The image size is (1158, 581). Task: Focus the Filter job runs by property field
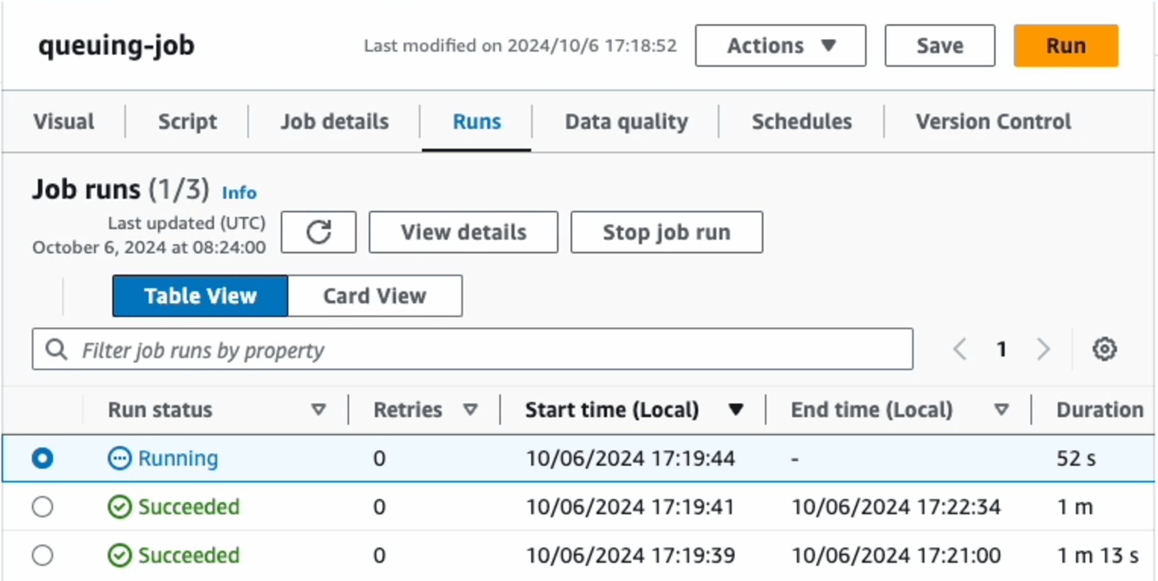[472, 349]
